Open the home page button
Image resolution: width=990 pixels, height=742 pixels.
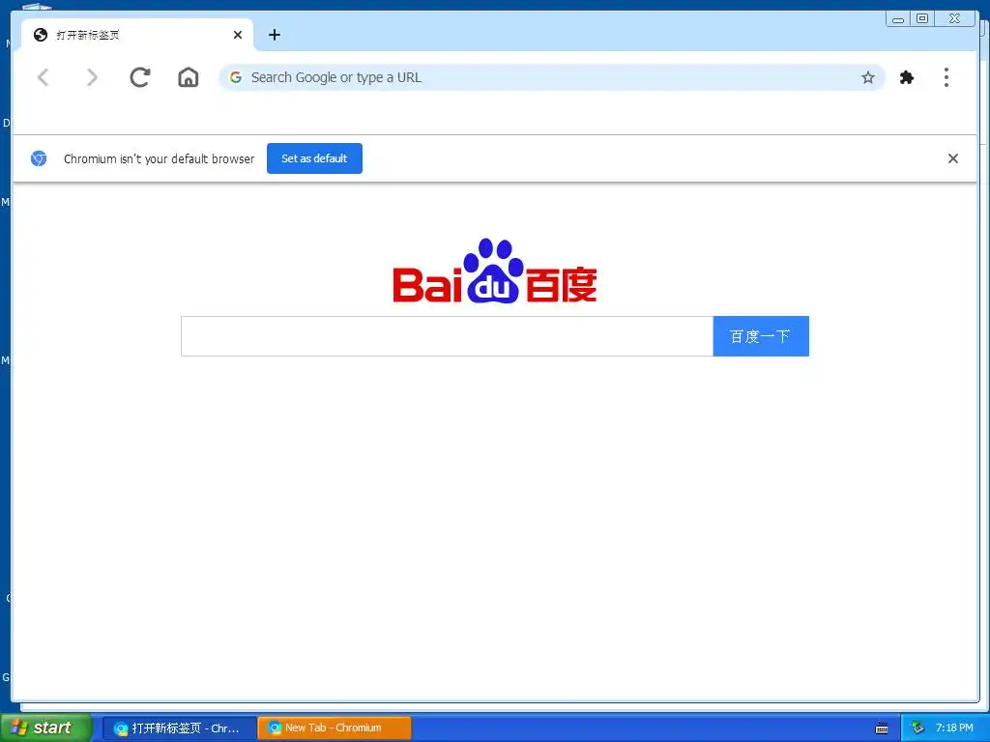(x=189, y=77)
